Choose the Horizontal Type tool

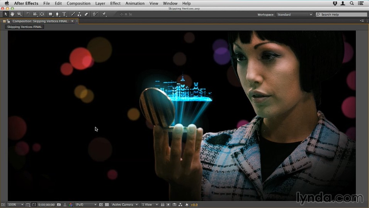[64, 14]
